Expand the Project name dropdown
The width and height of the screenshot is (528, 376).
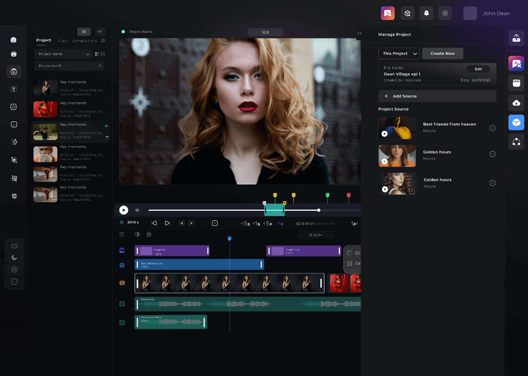(63, 54)
